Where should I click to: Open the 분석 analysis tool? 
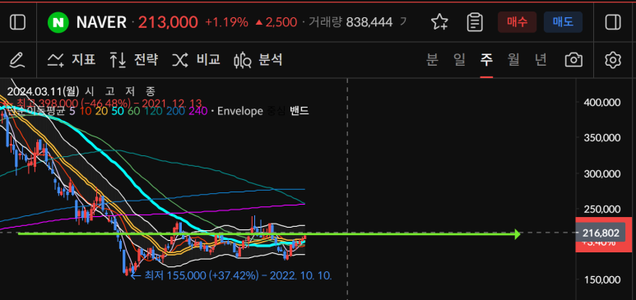click(x=258, y=60)
